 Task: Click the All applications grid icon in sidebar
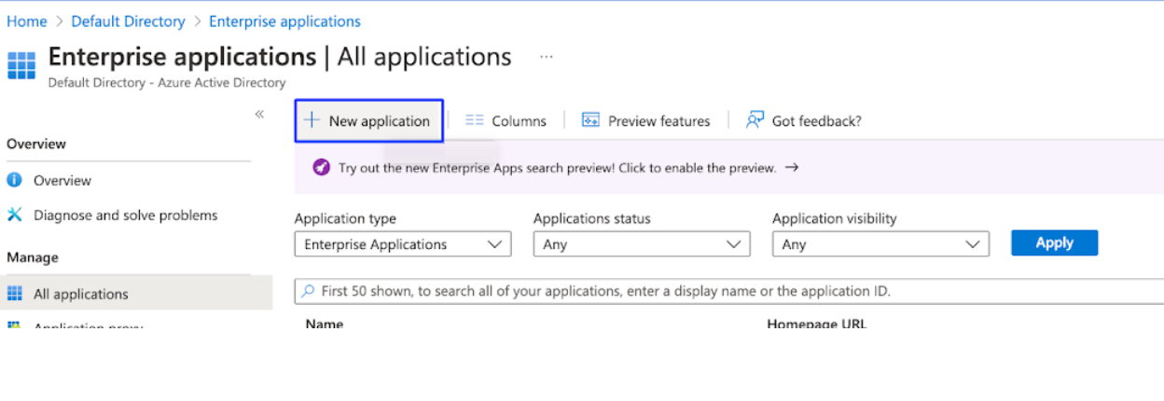click(x=15, y=294)
